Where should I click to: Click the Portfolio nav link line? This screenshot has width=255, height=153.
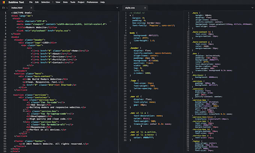pos(54,60)
